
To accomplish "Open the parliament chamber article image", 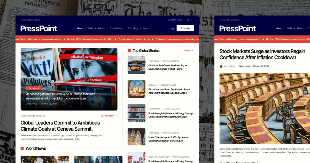I will [x=265, y=108].
